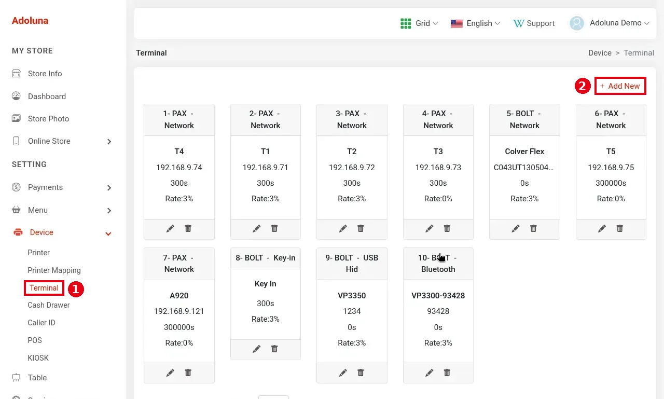Delete terminal T1 using trash icon
Screen dimensions: 664x399
tap(274, 228)
